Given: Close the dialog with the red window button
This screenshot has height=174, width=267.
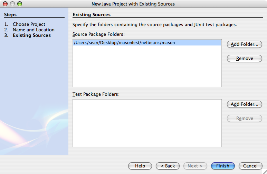Looking at the screenshot, I should point(5,4).
